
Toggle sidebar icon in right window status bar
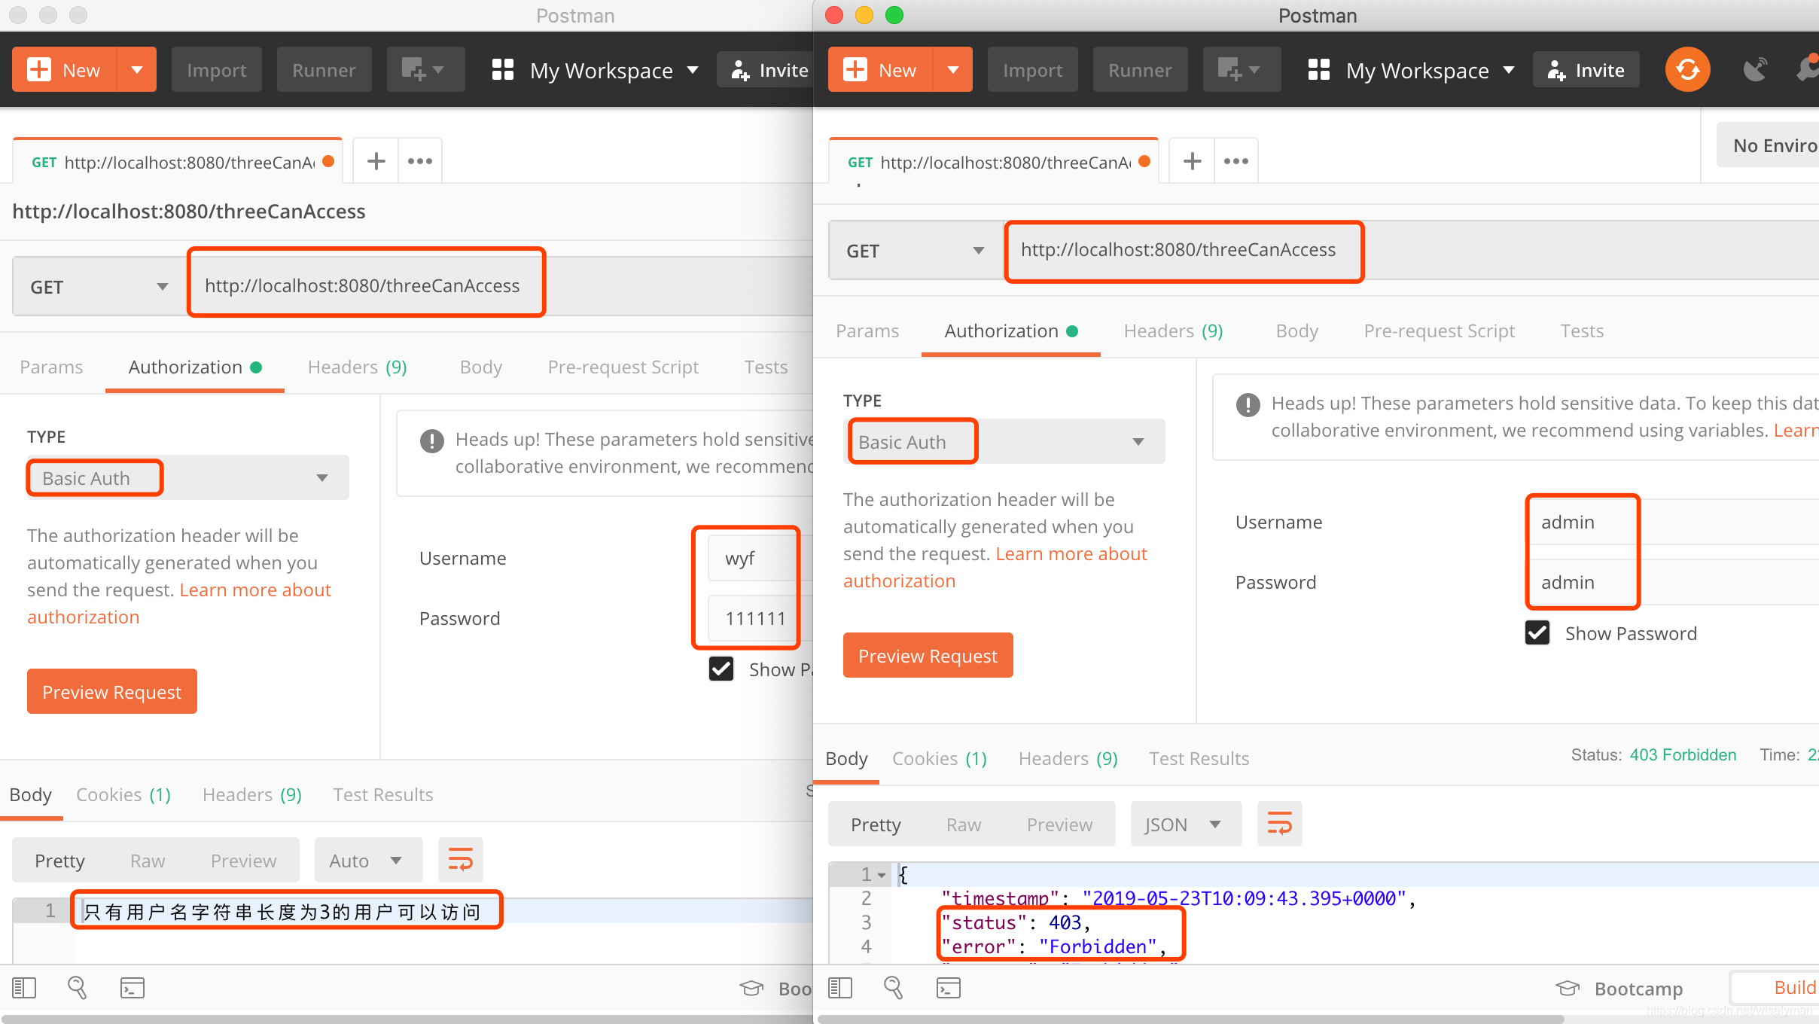click(x=840, y=988)
